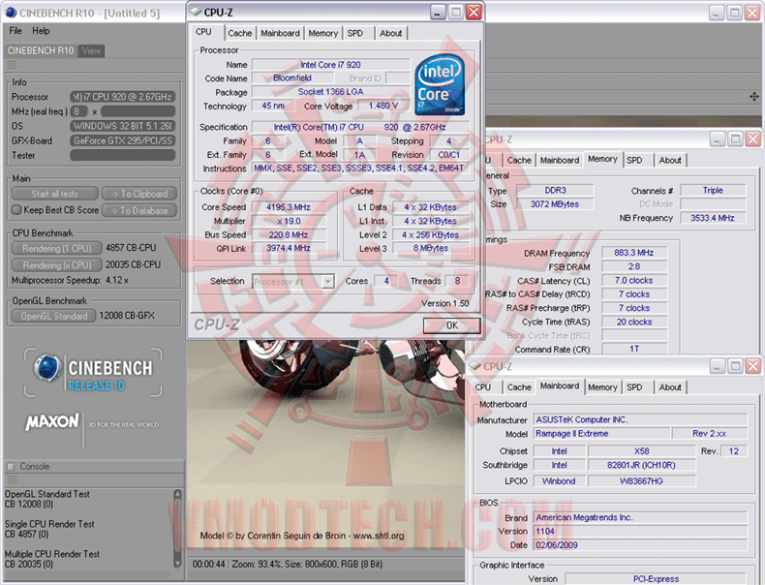
Task: Switch to the View tab in Cinebench
Action: tap(91, 50)
